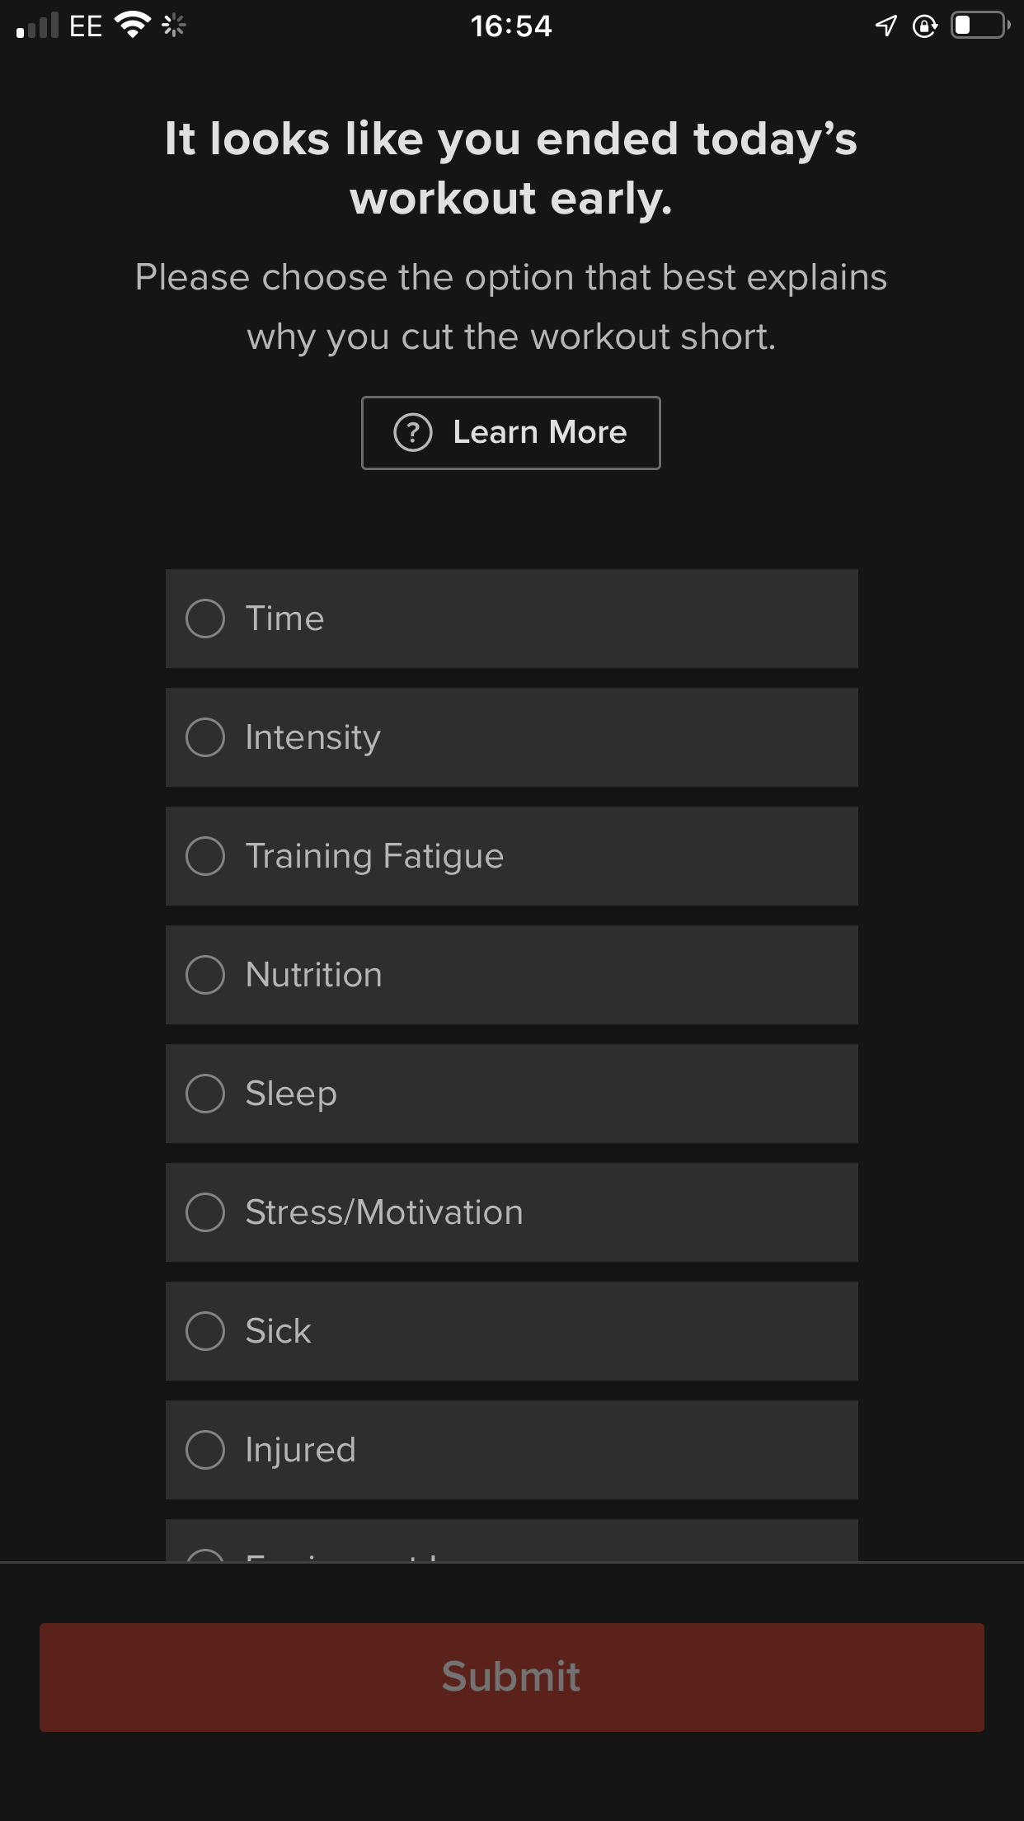
Task: Tap the location arrow status icon
Action: tap(885, 26)
